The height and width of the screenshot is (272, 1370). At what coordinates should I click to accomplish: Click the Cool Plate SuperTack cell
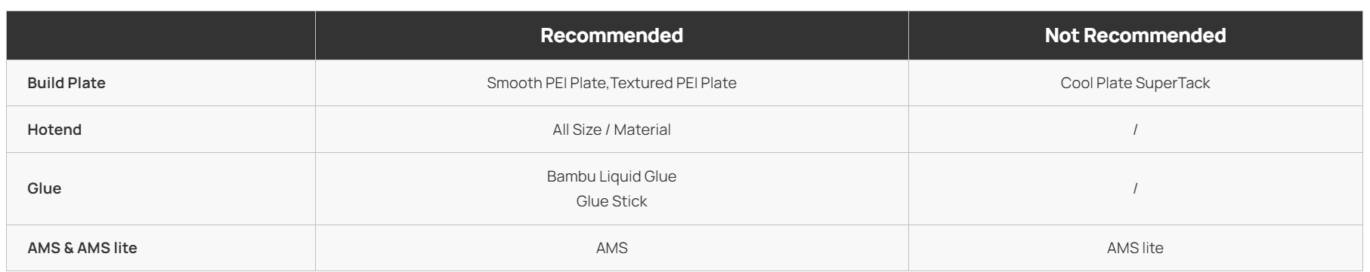(1135, 83)
